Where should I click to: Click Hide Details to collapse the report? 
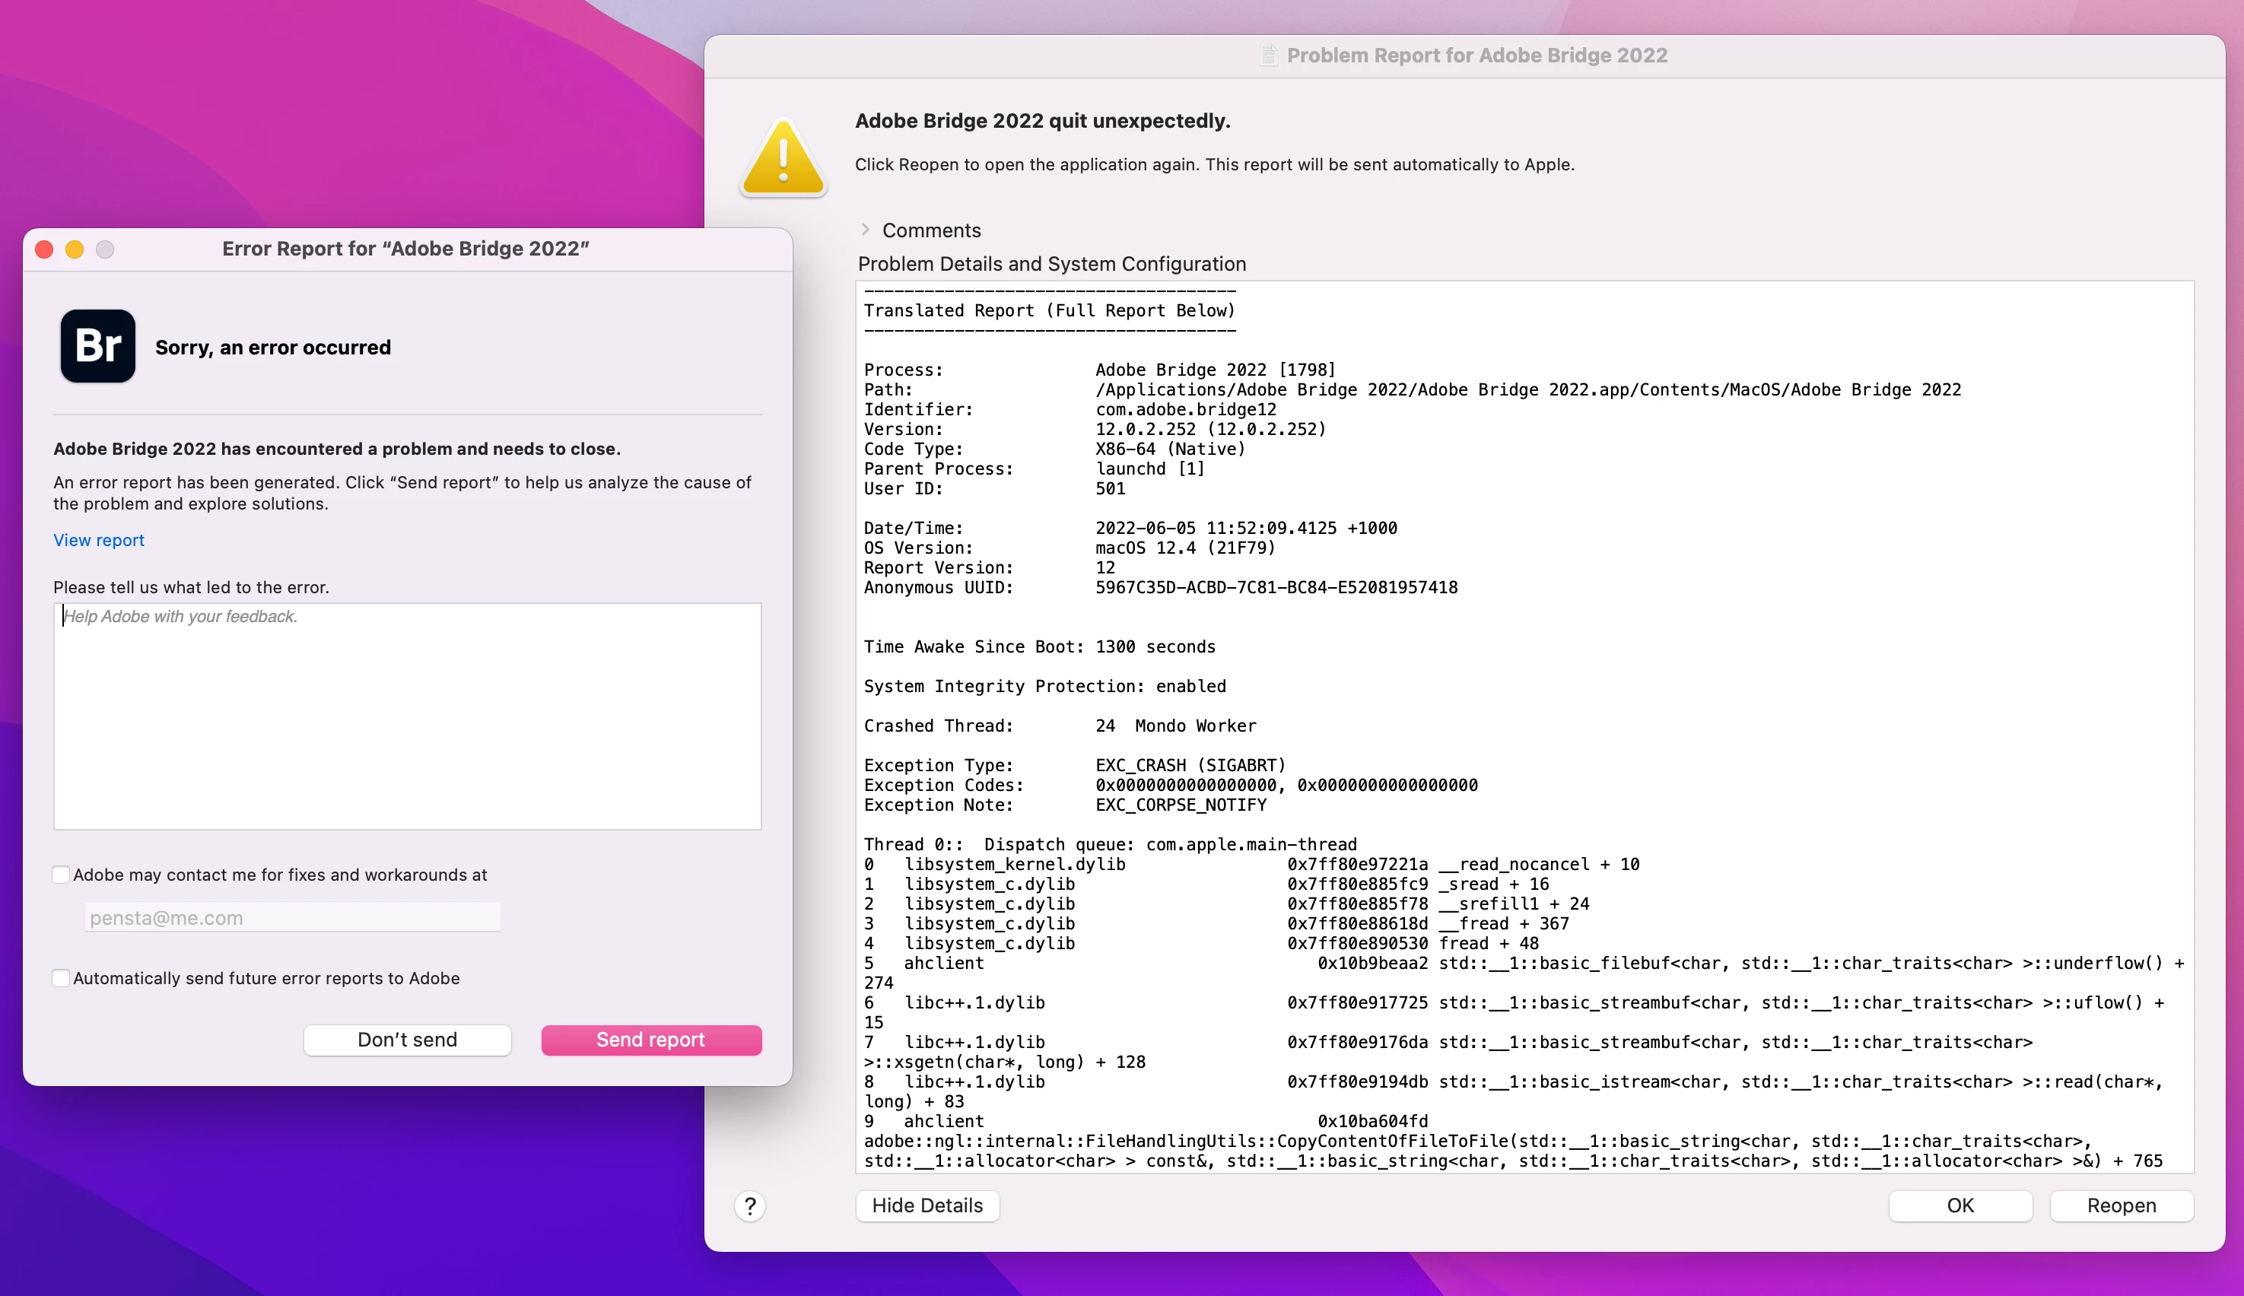coord(927,1205)
